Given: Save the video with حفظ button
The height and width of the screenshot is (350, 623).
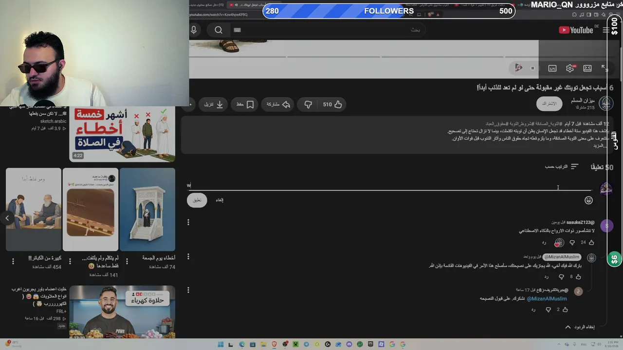Looking at the screenshot, I should click(245, 105).
